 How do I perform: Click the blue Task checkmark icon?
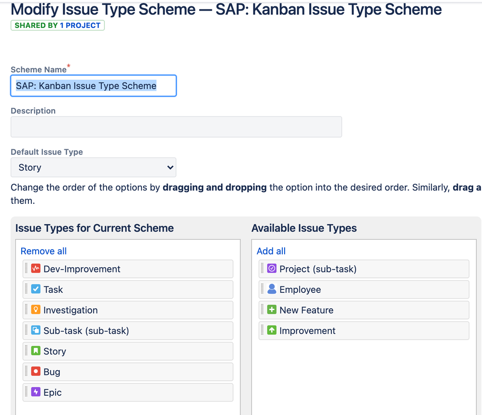(x=36, y=289)
